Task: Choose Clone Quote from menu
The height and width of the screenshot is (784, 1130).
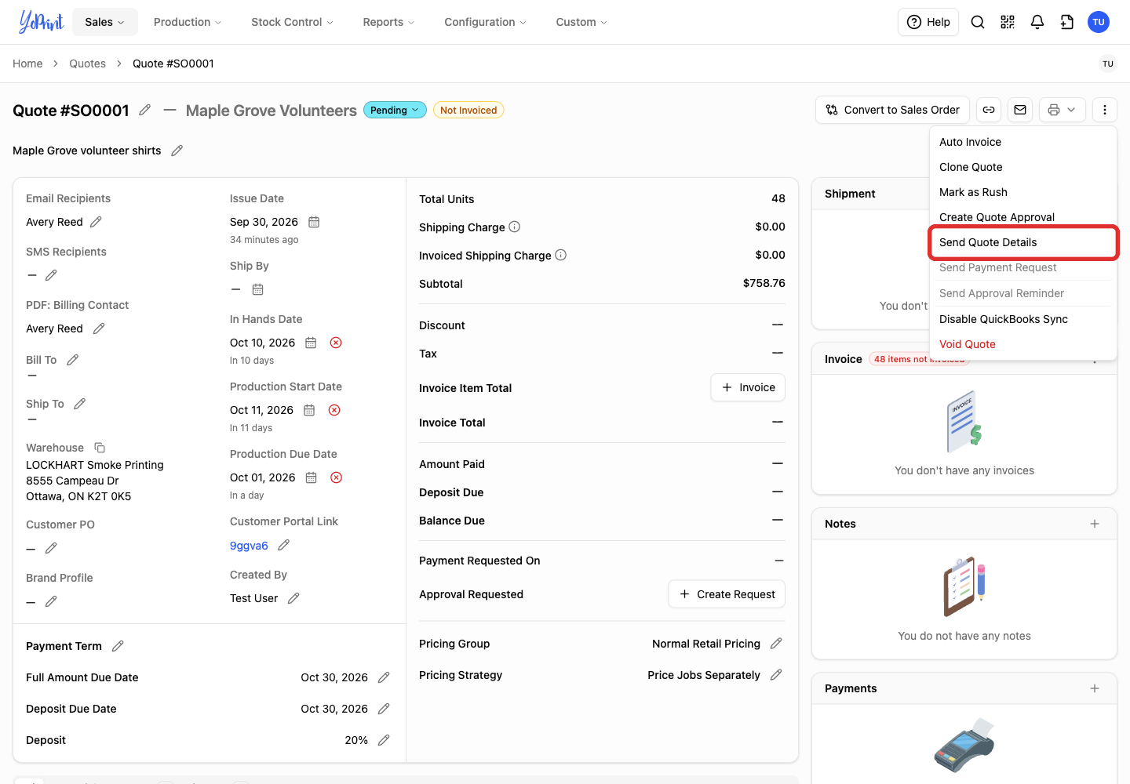Action: tap(1023, 167)
